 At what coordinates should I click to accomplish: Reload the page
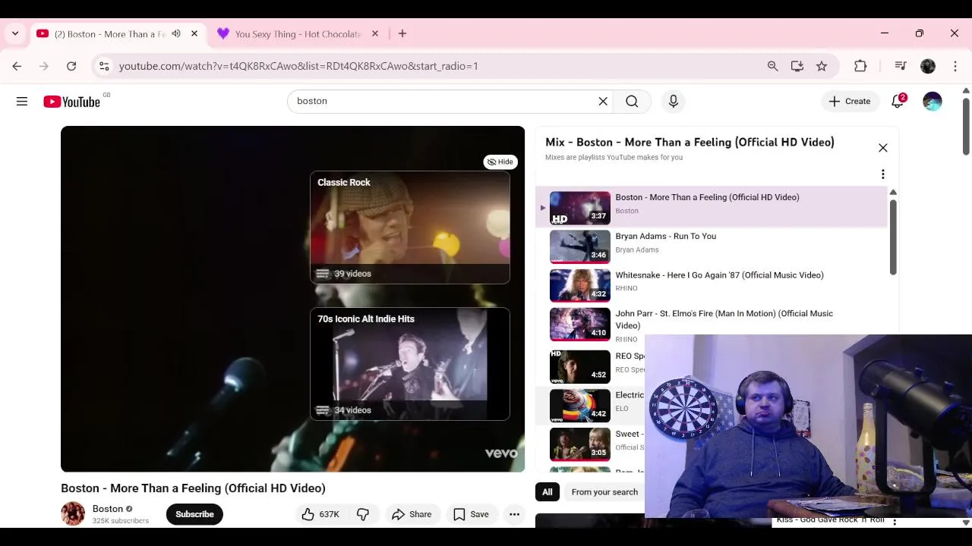point(71,66)
